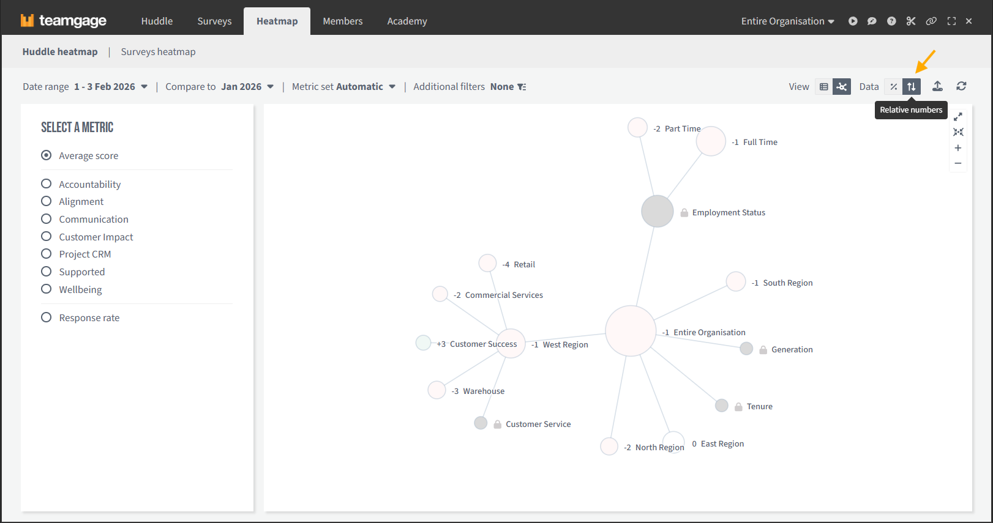Choose the Response rate radio option

pos(46,317)
